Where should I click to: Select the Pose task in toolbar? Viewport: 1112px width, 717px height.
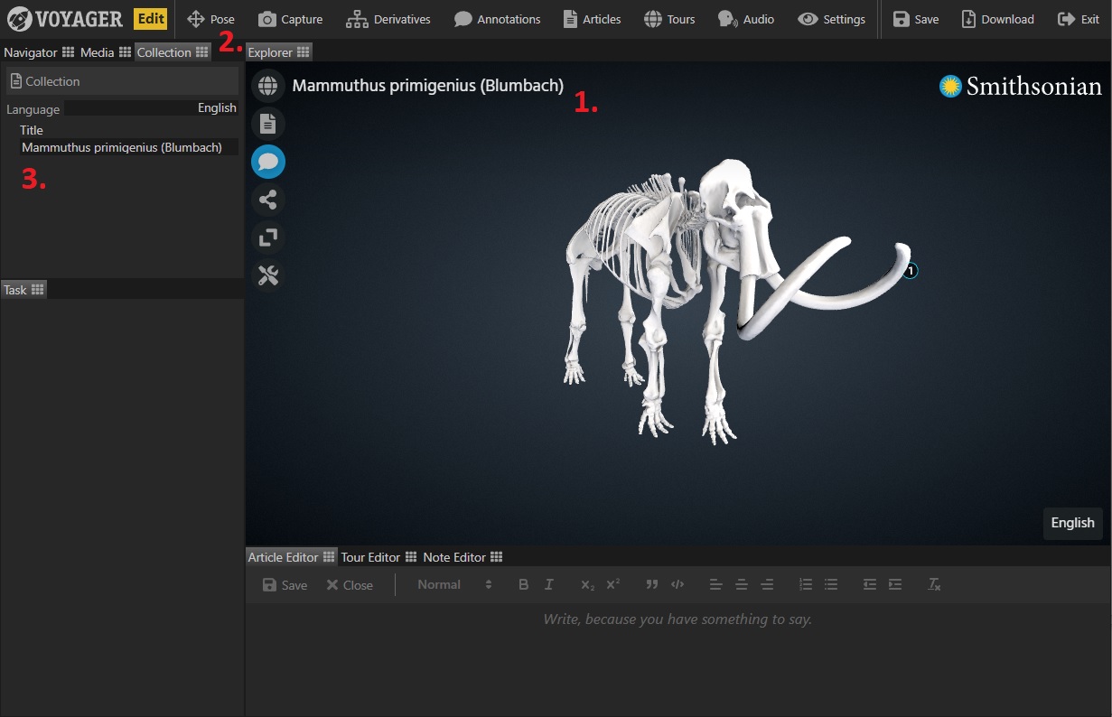[x=210, y=19]
